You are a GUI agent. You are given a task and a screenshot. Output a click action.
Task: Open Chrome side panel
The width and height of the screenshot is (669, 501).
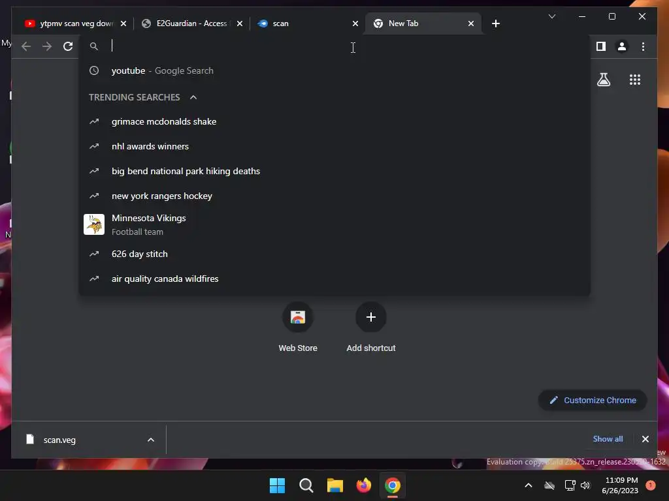point(601,46)
